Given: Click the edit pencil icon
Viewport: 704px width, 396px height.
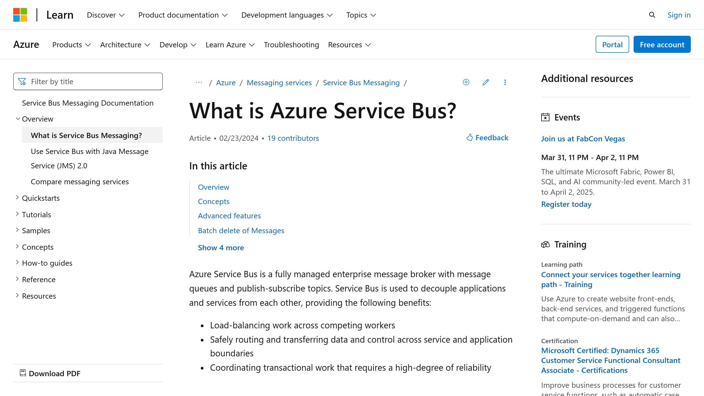Looking at the screenshot, I should (486, 82).
